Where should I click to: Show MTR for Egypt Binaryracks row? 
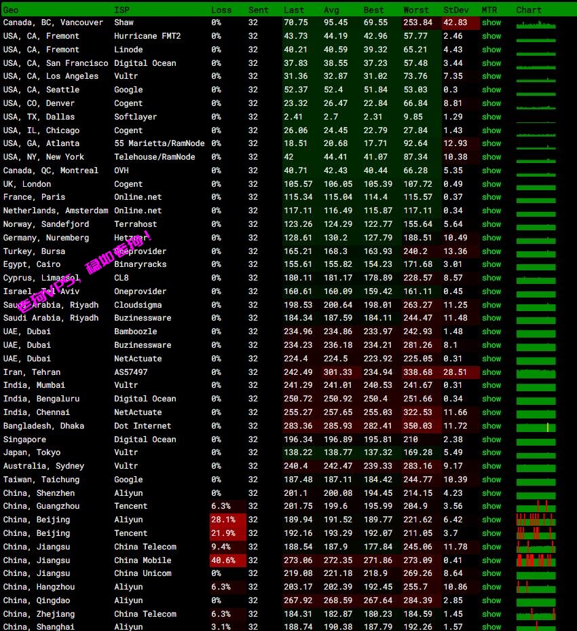click(491, 264)
